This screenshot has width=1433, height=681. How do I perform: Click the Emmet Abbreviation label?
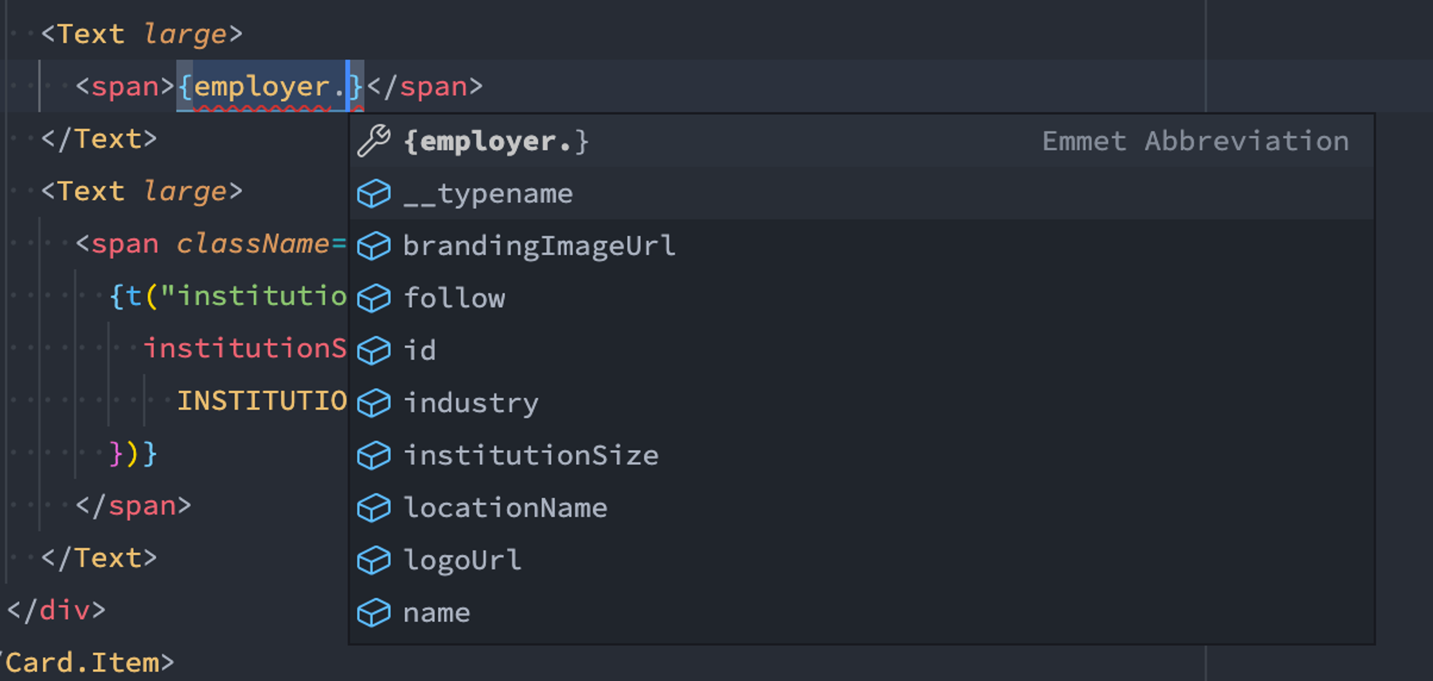click(1195, 142)
